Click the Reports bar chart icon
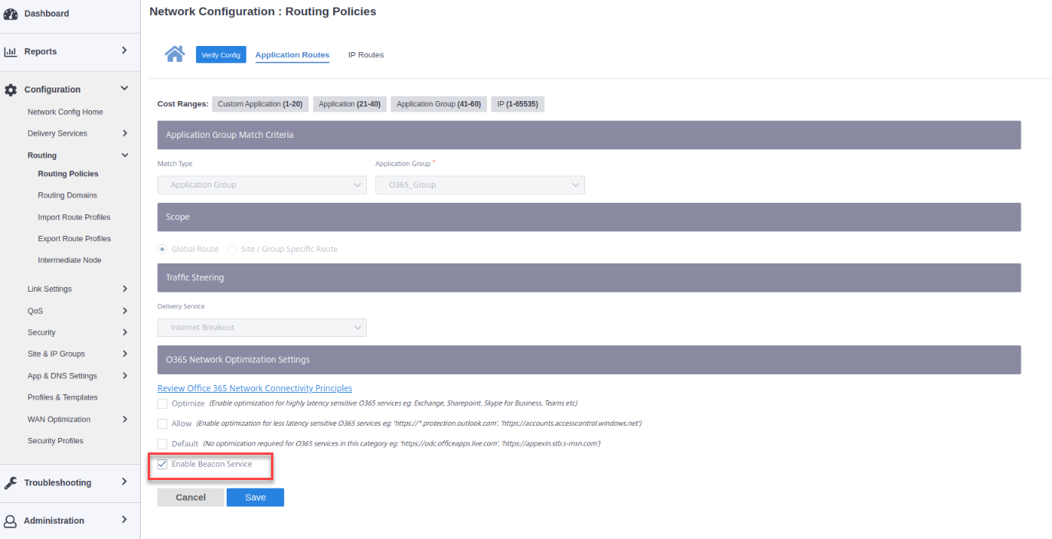 11,51
